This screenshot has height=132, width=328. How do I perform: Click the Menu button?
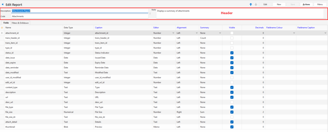click(x=320, y=4)
